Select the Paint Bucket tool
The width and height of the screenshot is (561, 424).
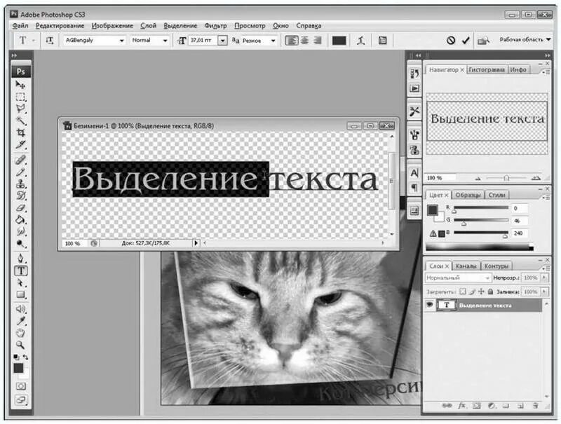click(20, 219)
